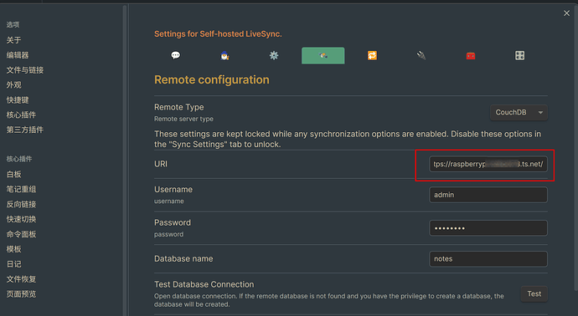Open the control knobs advanced tab icon
The width and height of the screenshot is (578, 316).
(519, 55)
